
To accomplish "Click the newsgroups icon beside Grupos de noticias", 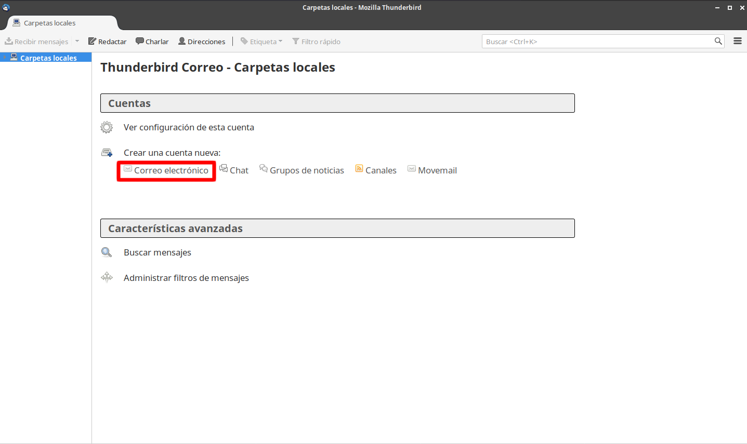I will 264,168.
